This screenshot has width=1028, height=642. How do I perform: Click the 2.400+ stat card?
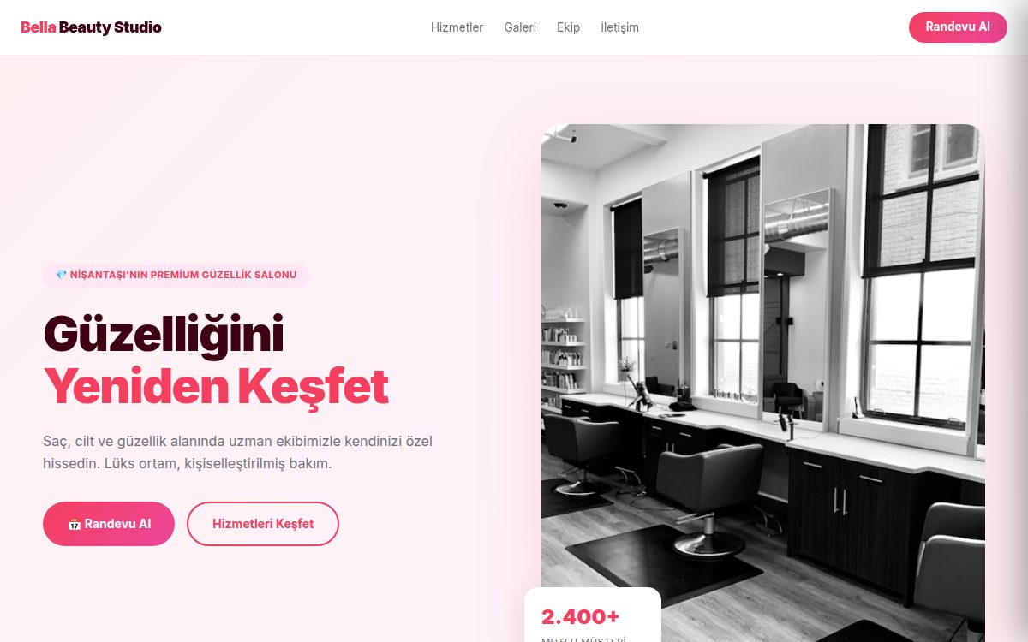tap(593, 615)
